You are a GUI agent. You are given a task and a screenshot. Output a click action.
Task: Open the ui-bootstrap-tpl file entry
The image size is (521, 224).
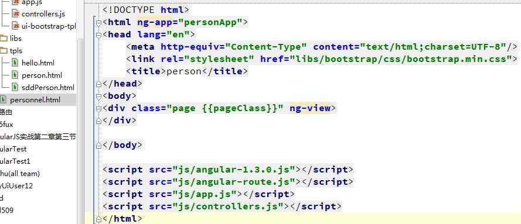click(x=49, y=26)
